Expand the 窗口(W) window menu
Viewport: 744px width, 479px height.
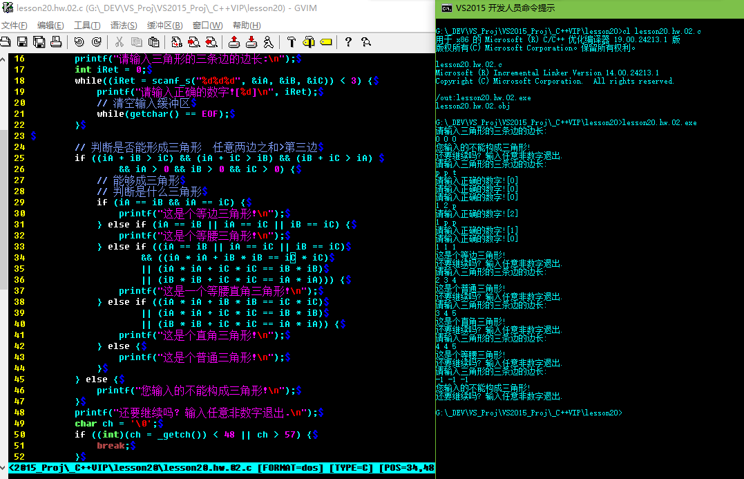pos(207,26)
